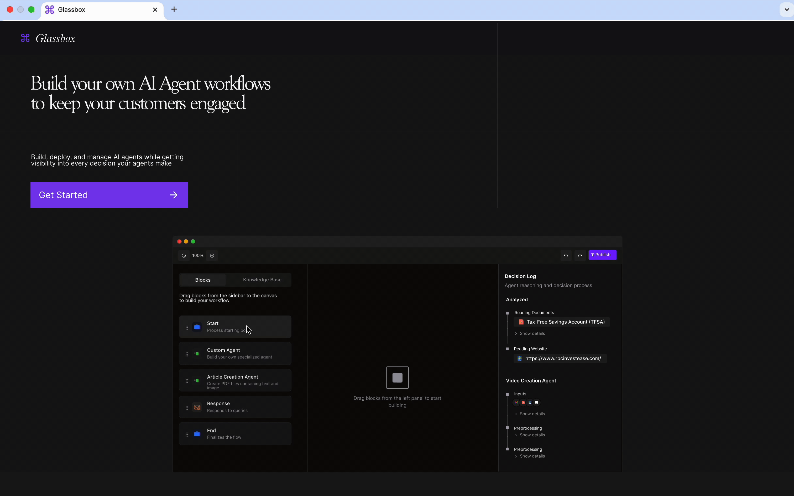Click the Glassbox command logo in header
This screenshot has width=794, height=496.
point(25,38)
